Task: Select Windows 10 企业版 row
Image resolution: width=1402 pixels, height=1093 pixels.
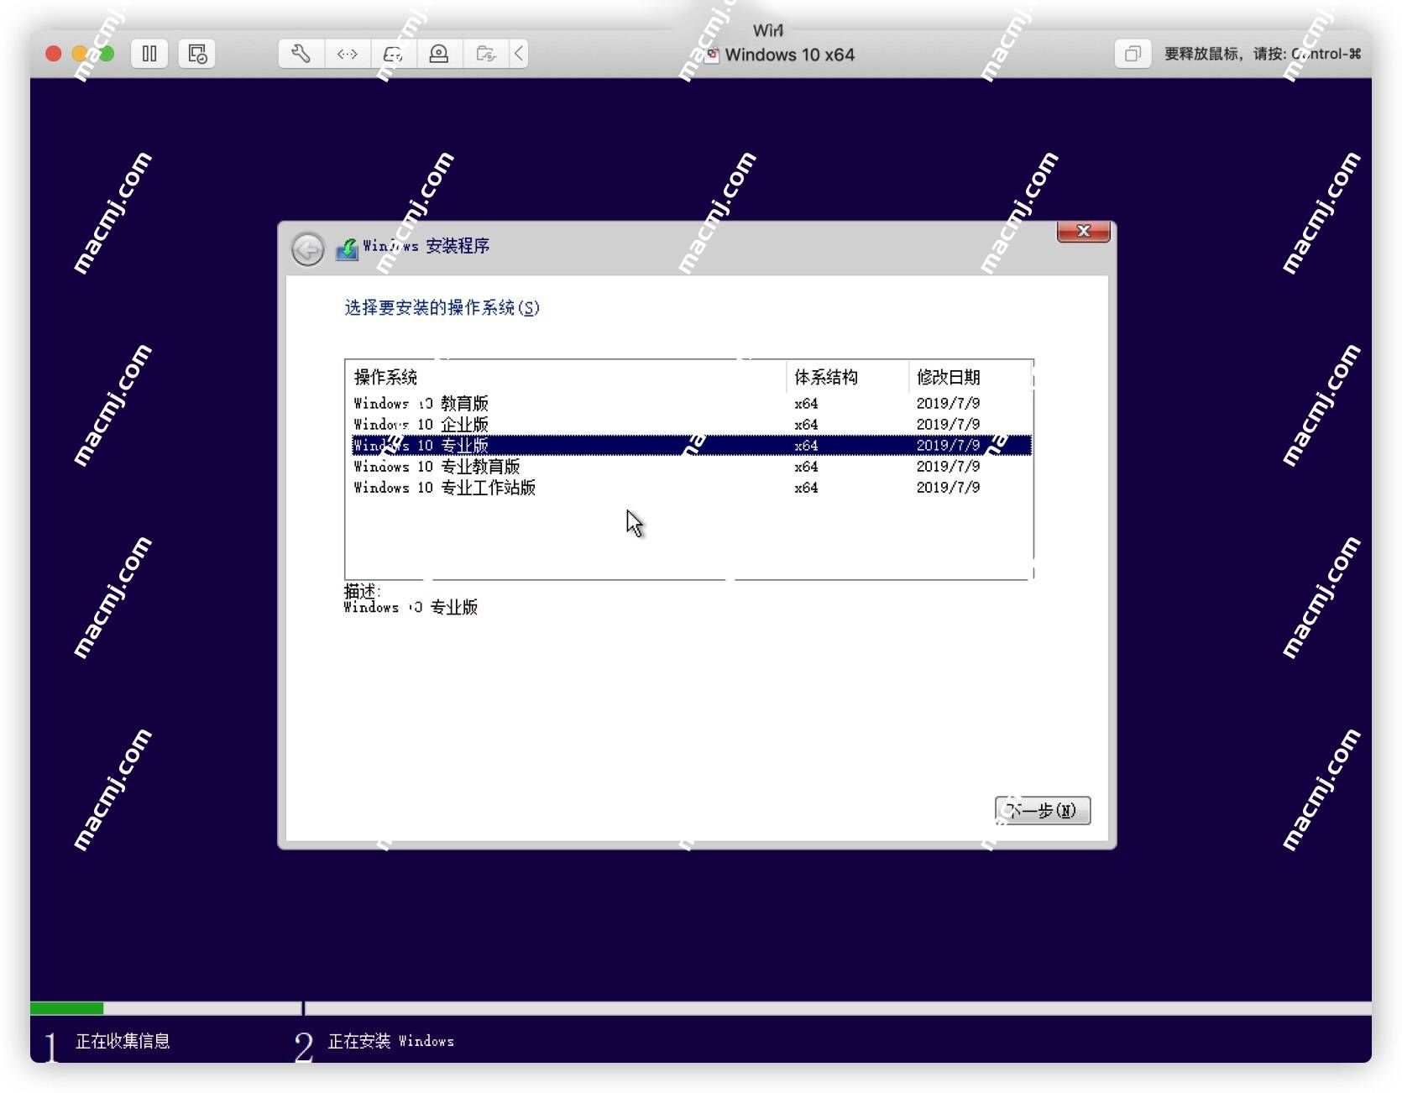Action: pos(691,424)
